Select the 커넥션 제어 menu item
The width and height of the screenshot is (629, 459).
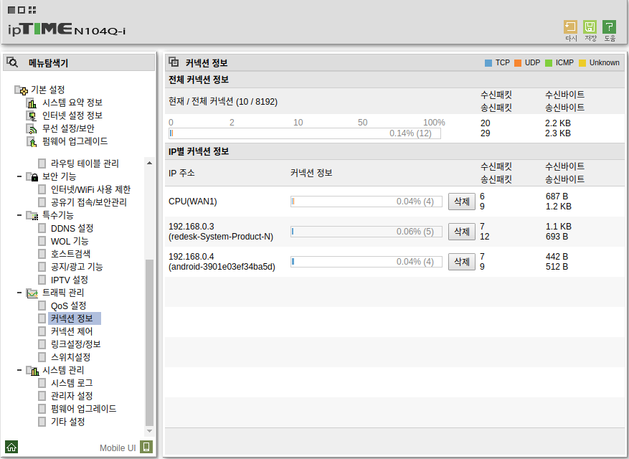point(72,331)
